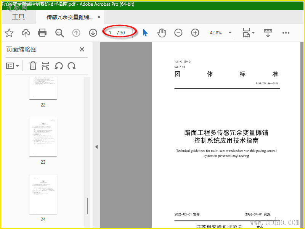Rotate page counterclockwise in thumbnails panel
This screenshot has width=305, height=229.
[59, 66]
